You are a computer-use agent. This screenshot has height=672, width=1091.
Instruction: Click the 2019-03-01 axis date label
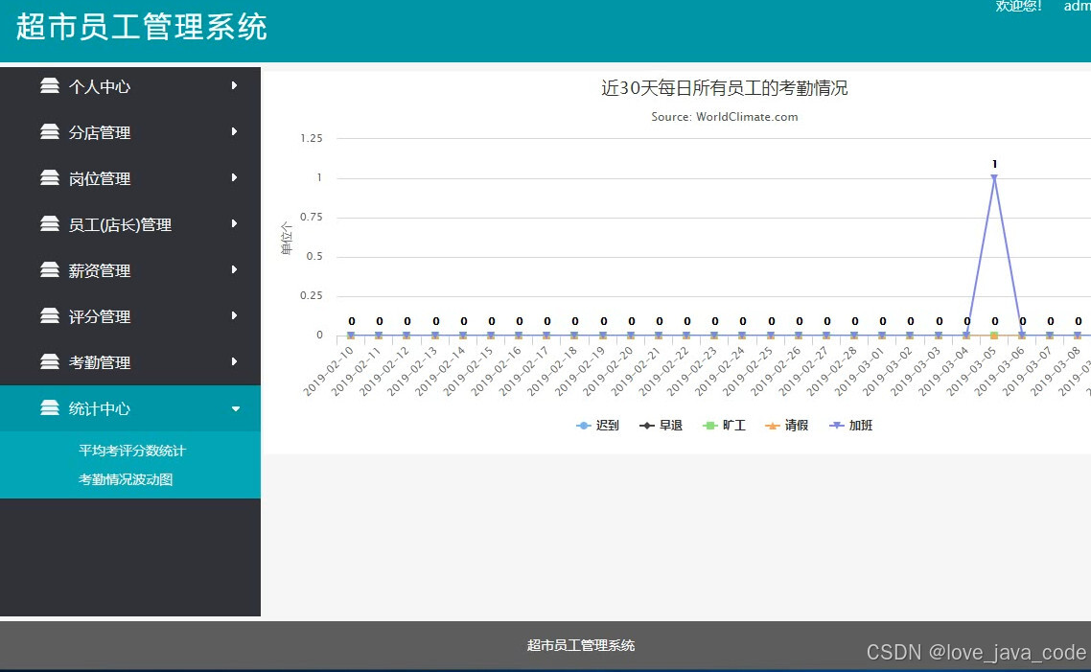[x=859, y=372]
